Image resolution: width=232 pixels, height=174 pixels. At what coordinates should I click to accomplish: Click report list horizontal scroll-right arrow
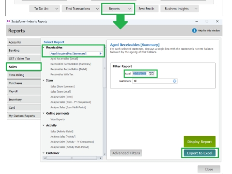click(101, 158)
